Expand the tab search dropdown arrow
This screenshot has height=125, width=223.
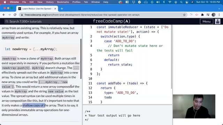(219, 9)
